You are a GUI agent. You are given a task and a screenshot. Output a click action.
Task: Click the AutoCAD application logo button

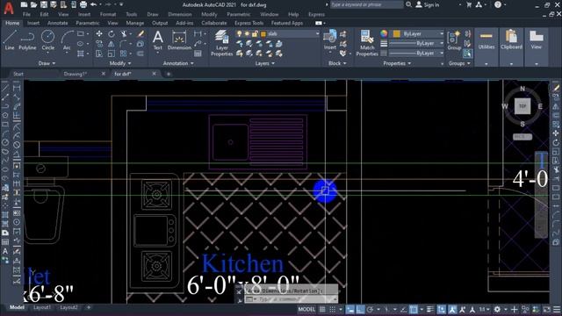click(9, 7)
